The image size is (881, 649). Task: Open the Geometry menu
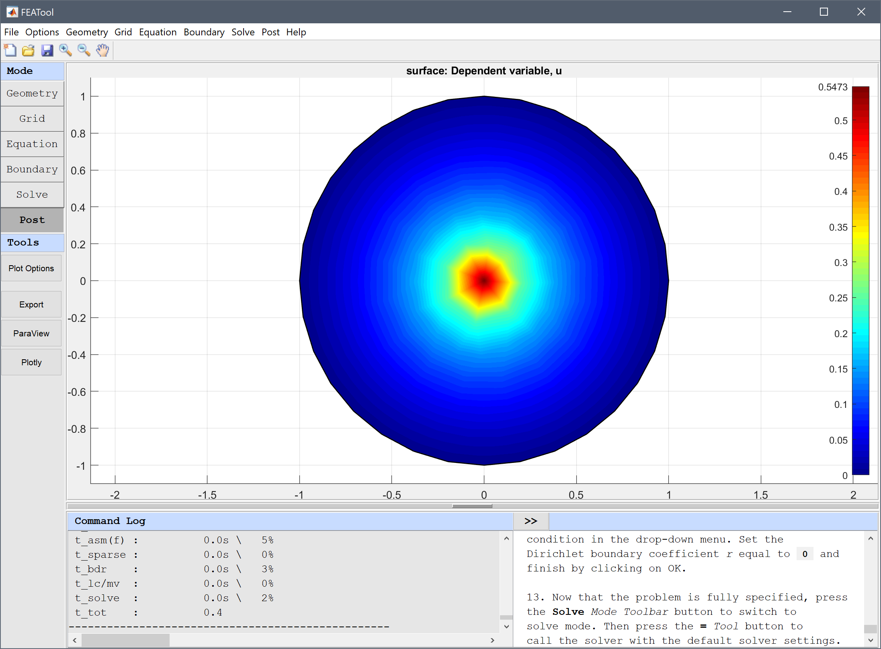(x=87, y=32)
